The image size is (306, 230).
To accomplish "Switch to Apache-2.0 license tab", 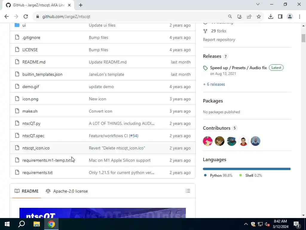I will pos(67,191).
